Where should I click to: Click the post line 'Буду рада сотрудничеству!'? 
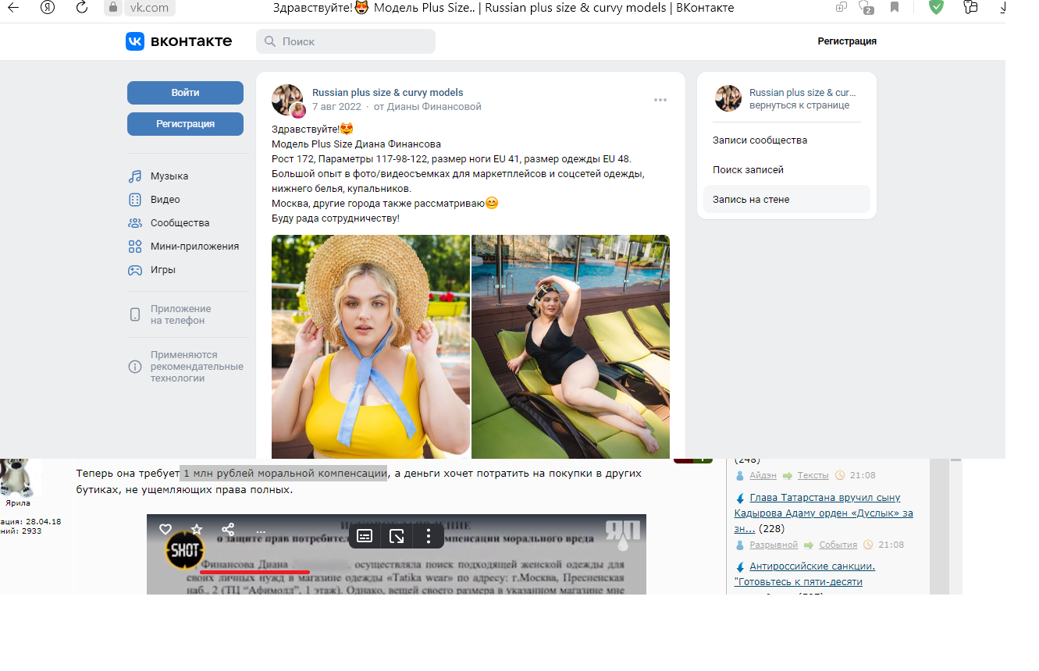pyautogui.click(x=336, y=218)
